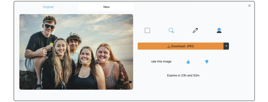Close the dialog with the X
The image size is (268, 102).
[249, 6]
